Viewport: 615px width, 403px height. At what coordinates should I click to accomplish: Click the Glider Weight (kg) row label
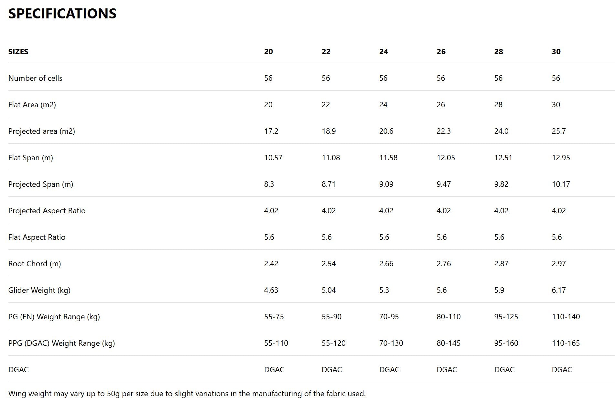click(39, 290)
